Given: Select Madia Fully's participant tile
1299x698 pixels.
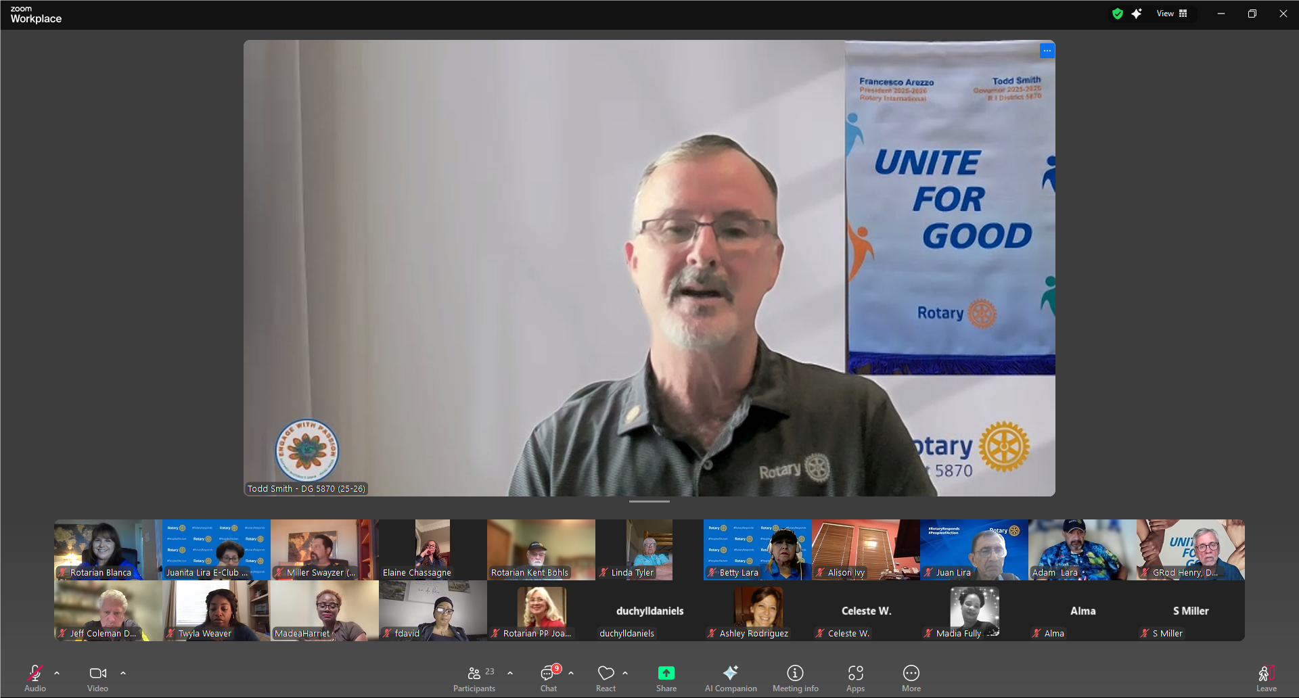Looking at the screenshot, I should click(974, 611).
